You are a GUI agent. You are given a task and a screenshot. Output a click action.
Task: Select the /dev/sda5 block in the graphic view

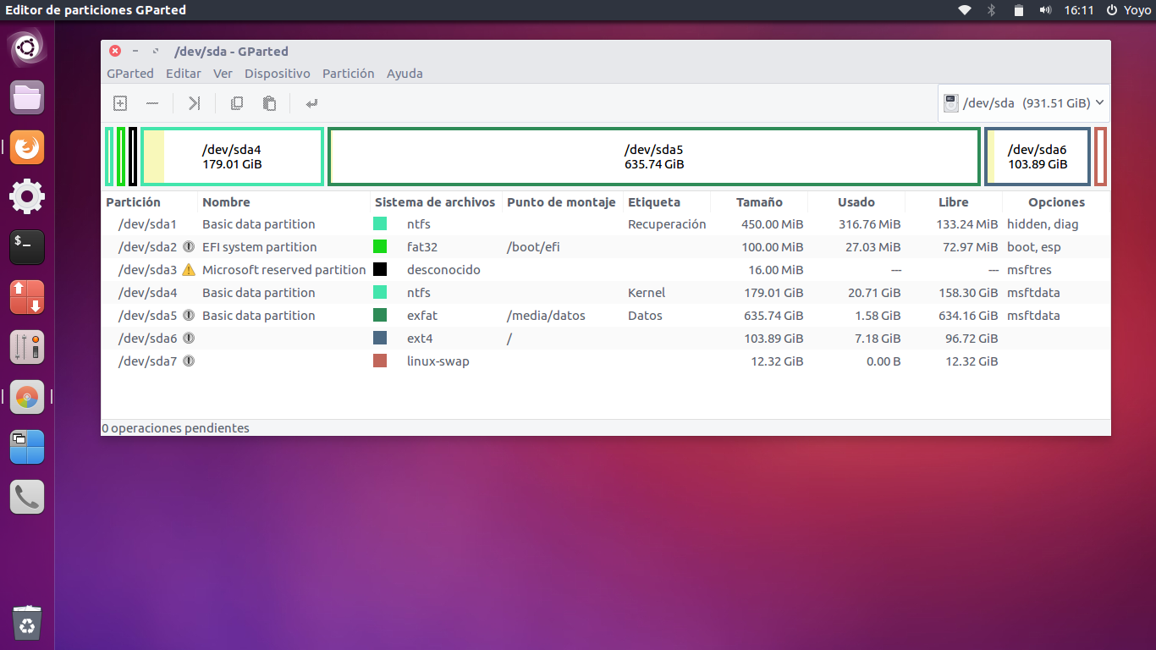click(654, 156)
